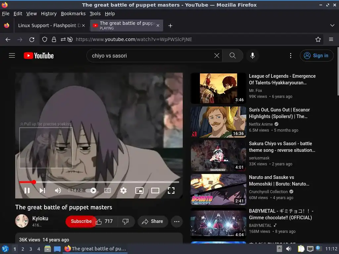Share this video
Image resolution: width=339 pixels, height=254 pixels.
(x=153, y=221)
